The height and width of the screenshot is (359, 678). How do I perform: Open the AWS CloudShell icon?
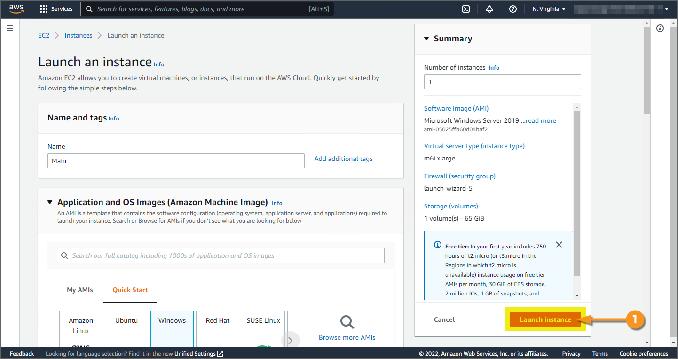[466, 9]
